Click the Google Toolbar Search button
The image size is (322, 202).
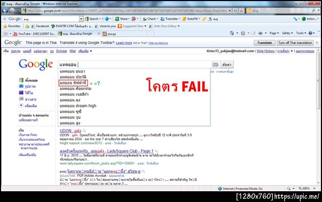coord(93,19)
